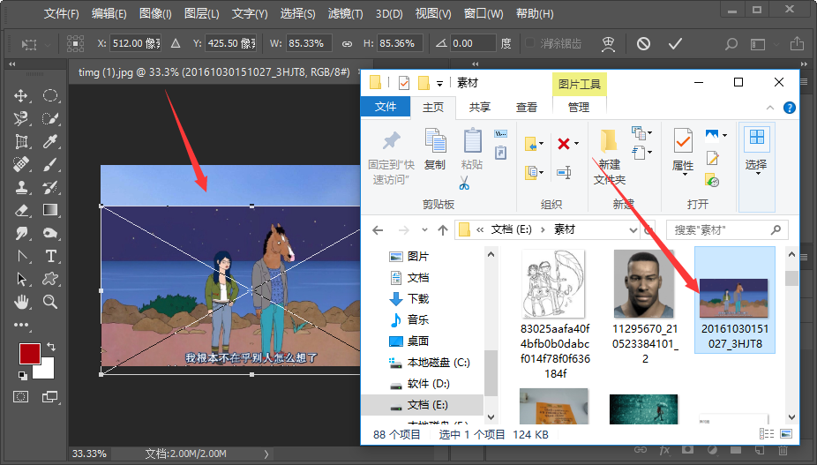817x465 pixels.
Task: Select the Elliptical Marquee tool
Action: pos(50,95)
